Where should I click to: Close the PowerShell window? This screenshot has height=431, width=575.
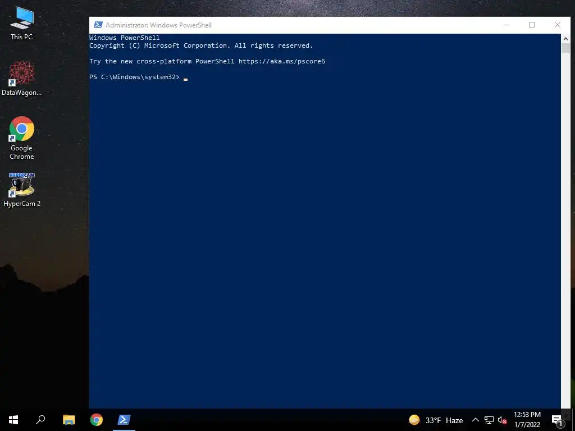coord(558,25)
